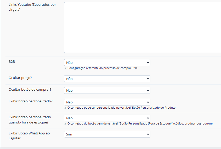221x149 pixels.
Task: Click hint 'Configuração referente ao processo de compra B2B.'
Action: (103, 68)
